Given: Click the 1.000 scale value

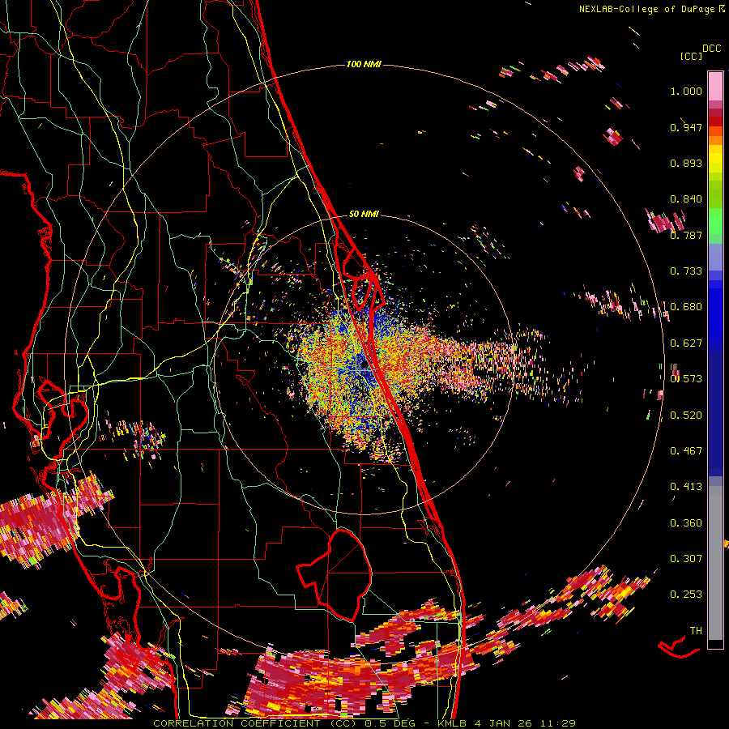Looking at the screenshot, I should 686,91.
